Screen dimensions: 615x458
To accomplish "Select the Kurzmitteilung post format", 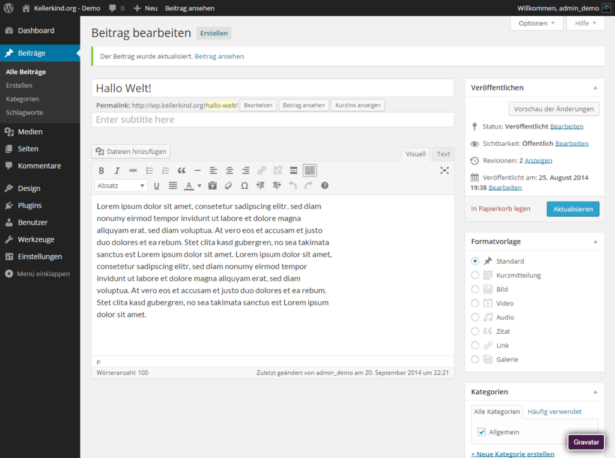I will [x=475, y=275].
